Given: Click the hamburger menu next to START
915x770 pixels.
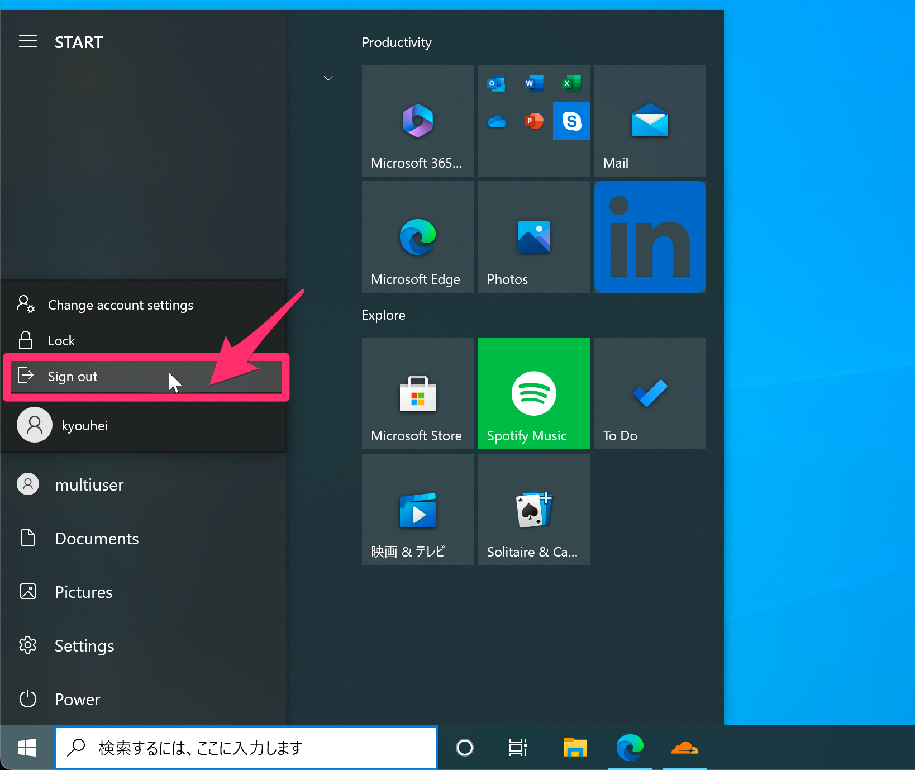Looking at the screenshot, I should 28,41.
